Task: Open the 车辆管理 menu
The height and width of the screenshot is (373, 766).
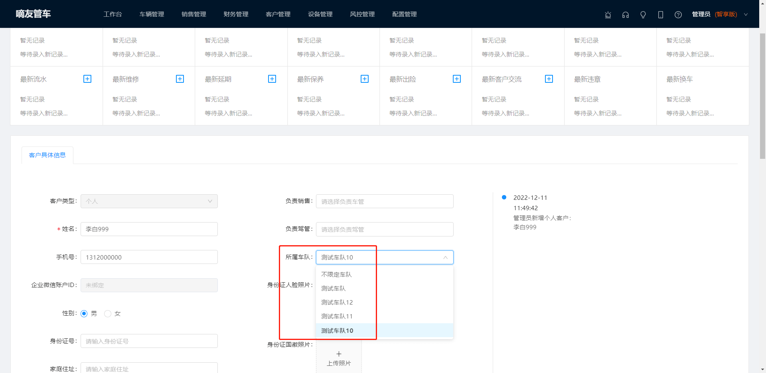Action: pos(152,14)
